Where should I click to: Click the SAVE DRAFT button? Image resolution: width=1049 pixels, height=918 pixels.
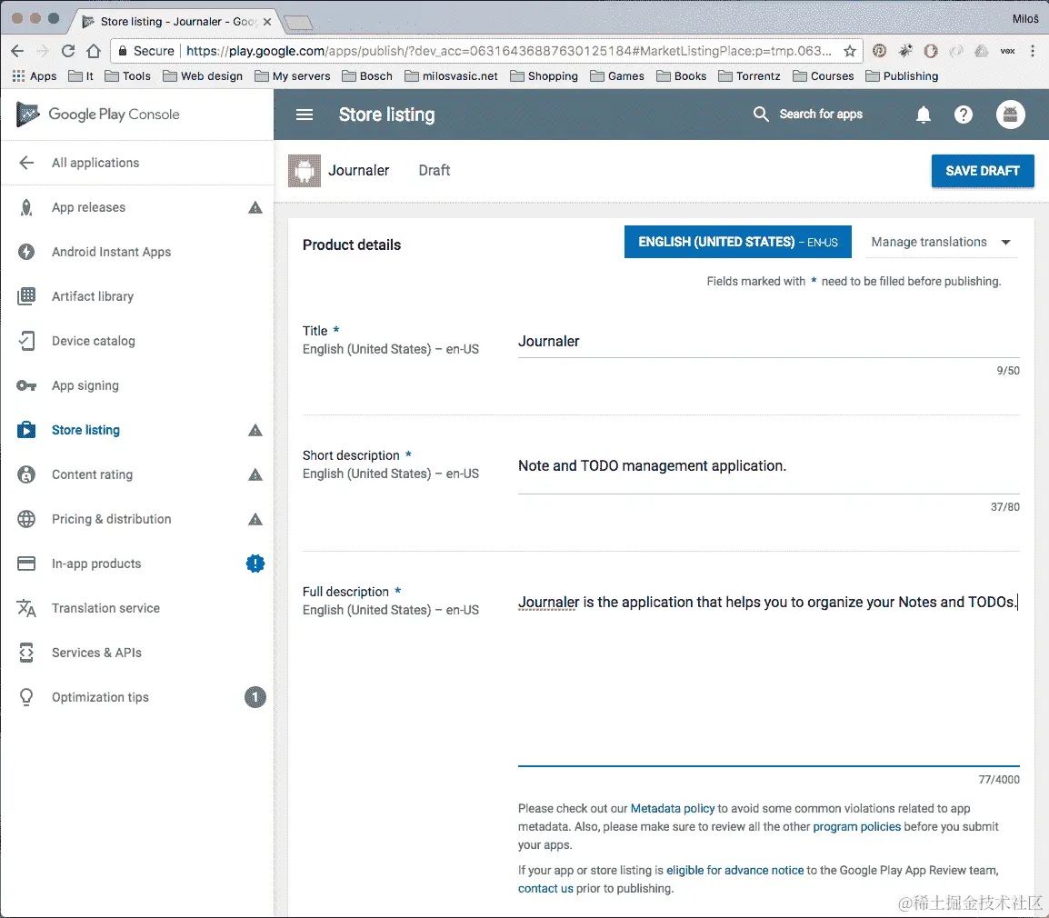tap(982, 171)
